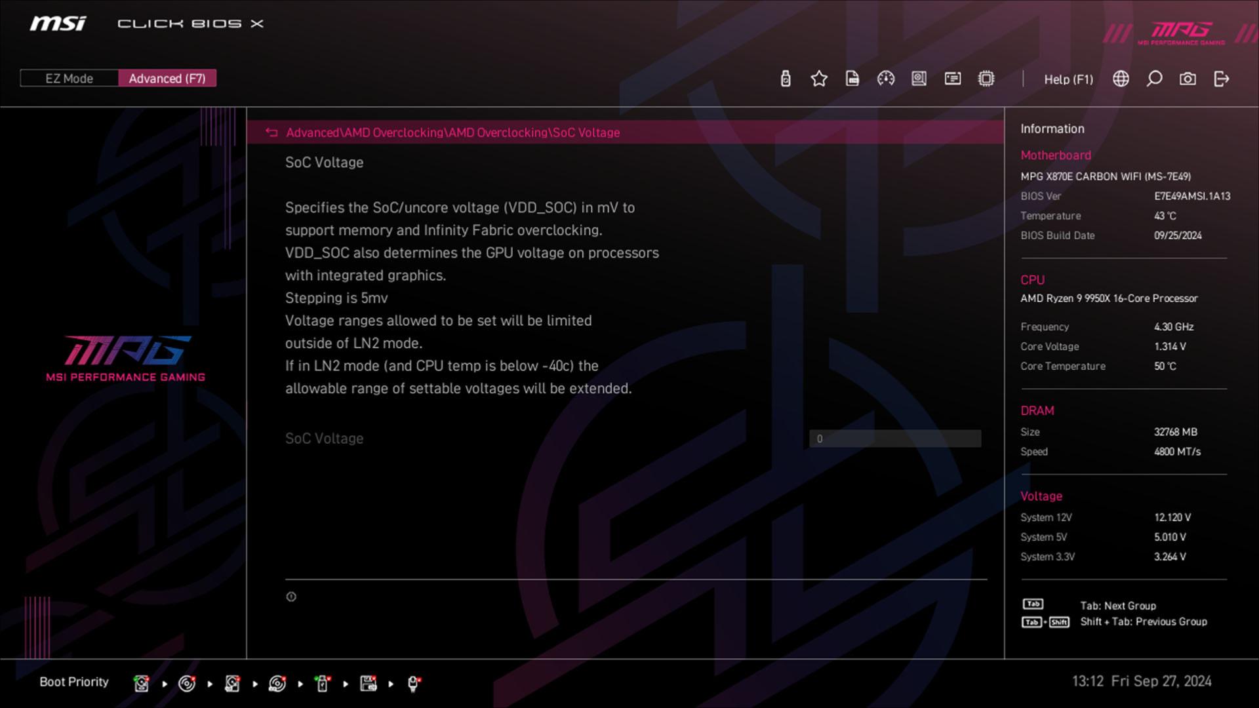Click Tab: Next Group hint
The image size is (1259, 708).
tap(1118, 606)
